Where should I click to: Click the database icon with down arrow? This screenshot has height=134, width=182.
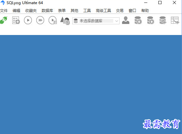[138, 20]
